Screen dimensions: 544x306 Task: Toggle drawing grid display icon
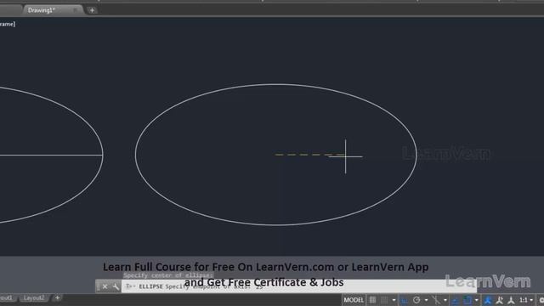point(372,300)
